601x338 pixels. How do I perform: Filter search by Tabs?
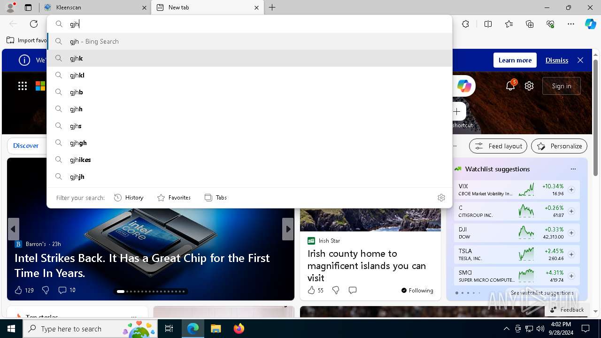pyautogui.click(x=216, y=198)
